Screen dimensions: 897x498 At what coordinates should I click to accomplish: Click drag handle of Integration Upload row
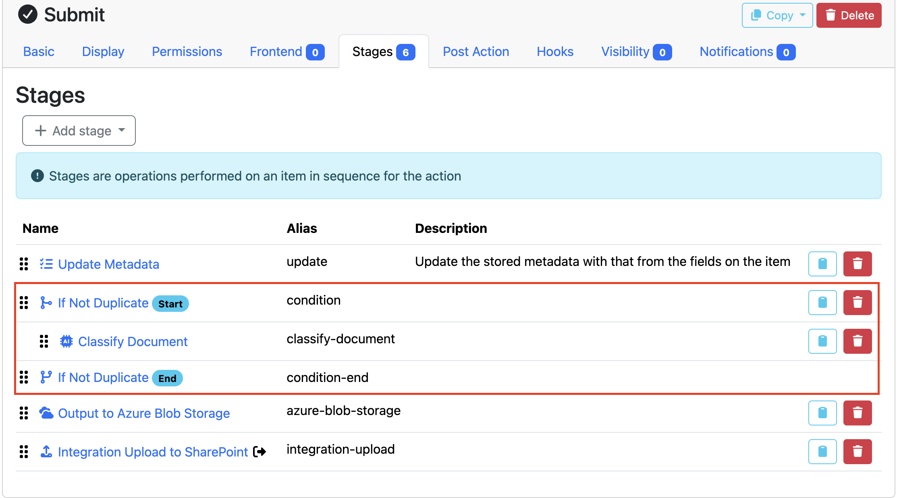point(24,452)
